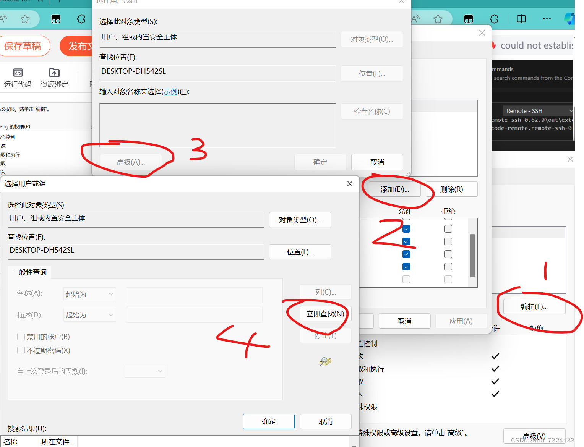
Task: Open the 描述(D) 起始为 dropdown
Action: click(89, 315)
